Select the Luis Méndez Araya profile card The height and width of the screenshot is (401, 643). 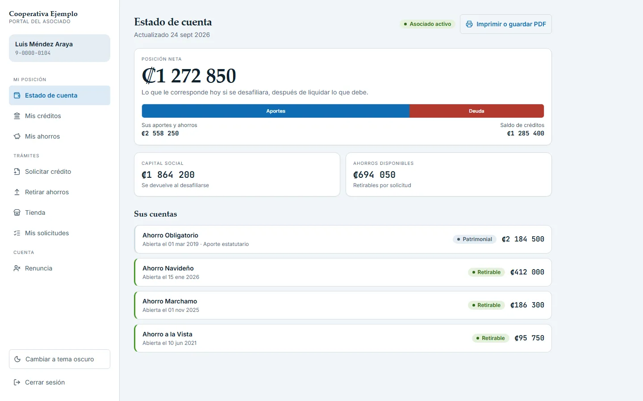coord(59,48)
